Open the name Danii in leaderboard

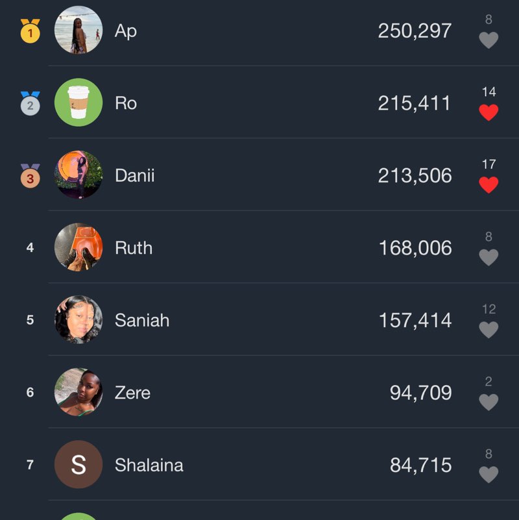click(x=135, y=175)
